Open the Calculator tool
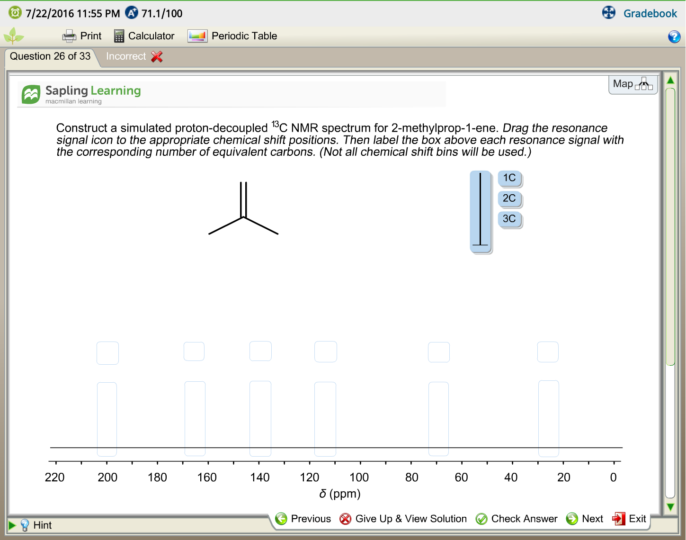This screenshot has height=540, width=686. pos(144,36)
